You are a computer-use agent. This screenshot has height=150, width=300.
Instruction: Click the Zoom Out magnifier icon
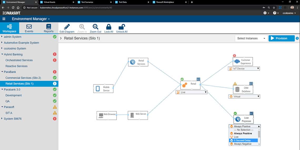(96, 27)
